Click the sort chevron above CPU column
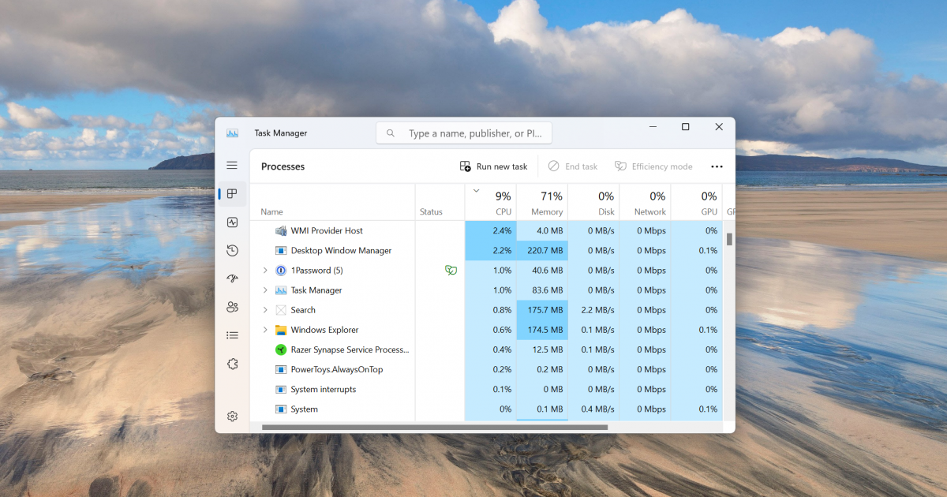Viewport: 947px width, 497px height. pos(476,190)
